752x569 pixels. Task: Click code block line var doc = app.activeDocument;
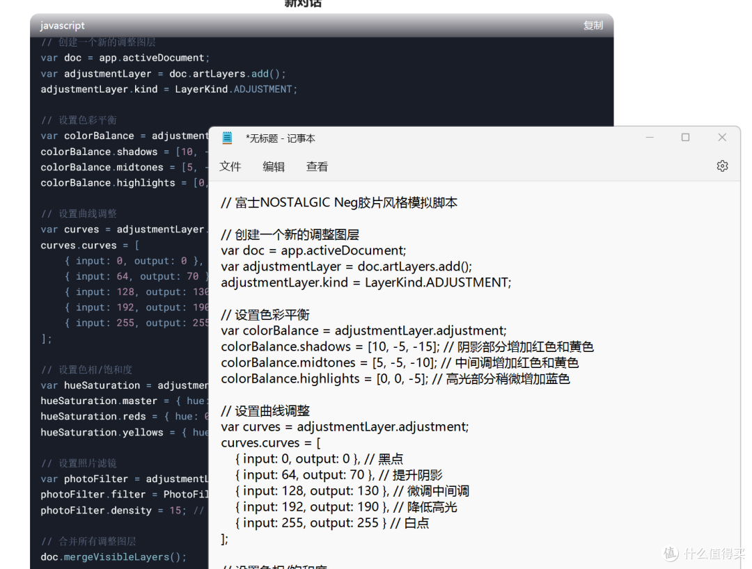[x=125, y=58]
